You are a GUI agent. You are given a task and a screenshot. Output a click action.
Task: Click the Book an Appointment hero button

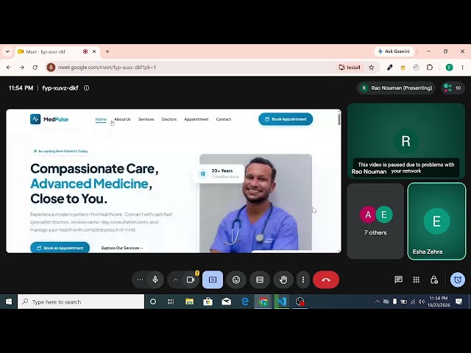(x=60, y=248)
